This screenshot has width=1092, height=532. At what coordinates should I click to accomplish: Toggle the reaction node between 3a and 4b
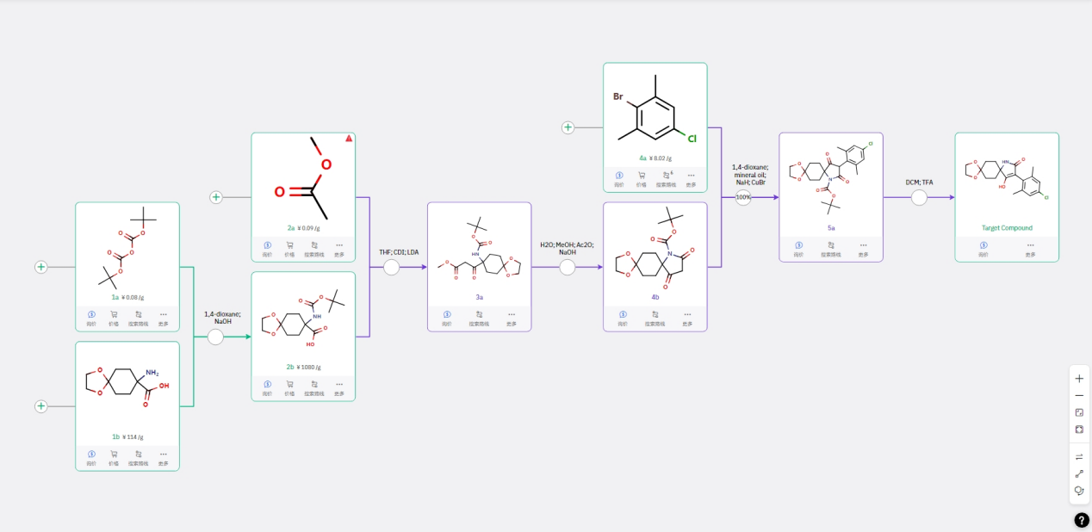click(568, 268)
